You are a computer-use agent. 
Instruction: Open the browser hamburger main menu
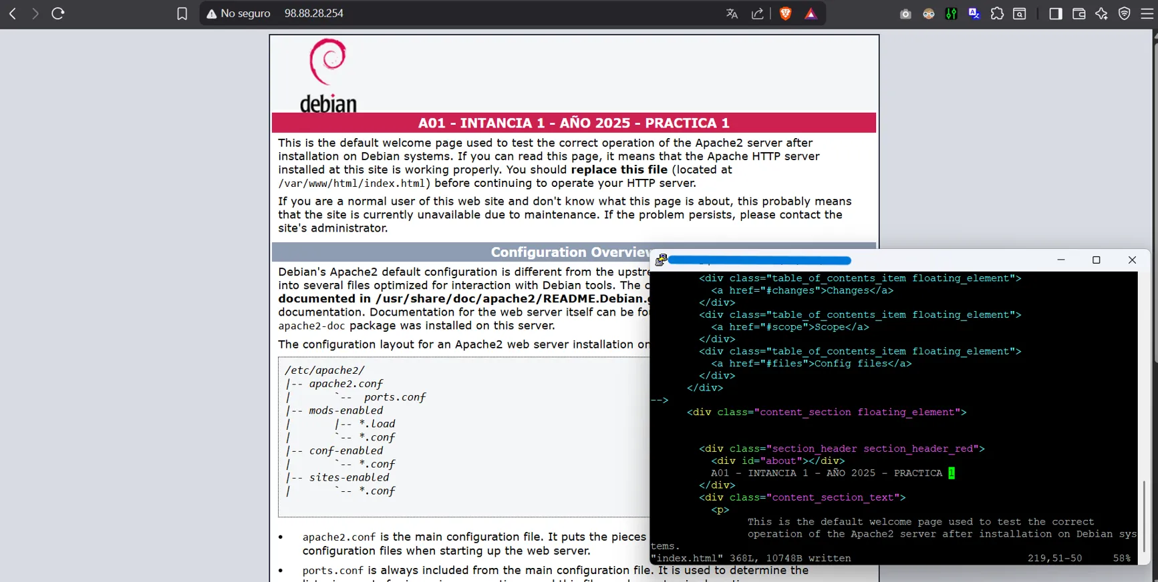pyautogui.click(x=1147, y=13)
